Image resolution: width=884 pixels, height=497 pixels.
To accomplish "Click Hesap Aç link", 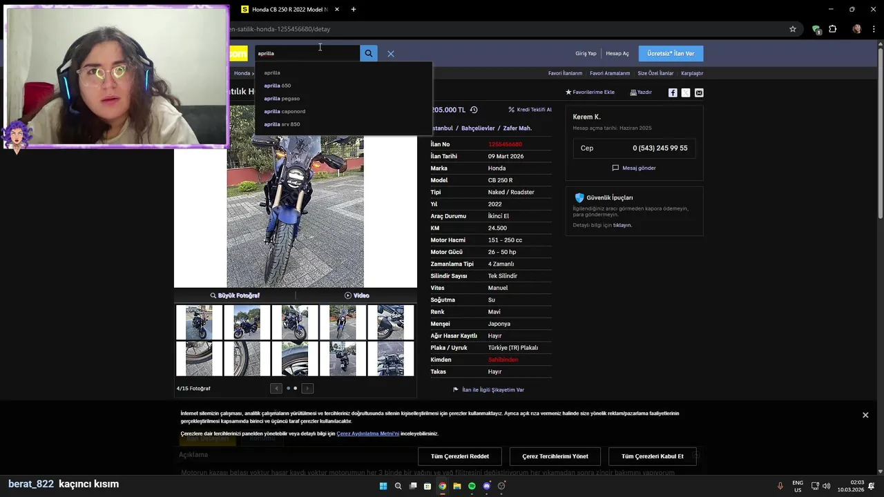I will click(x=617, y=53).
